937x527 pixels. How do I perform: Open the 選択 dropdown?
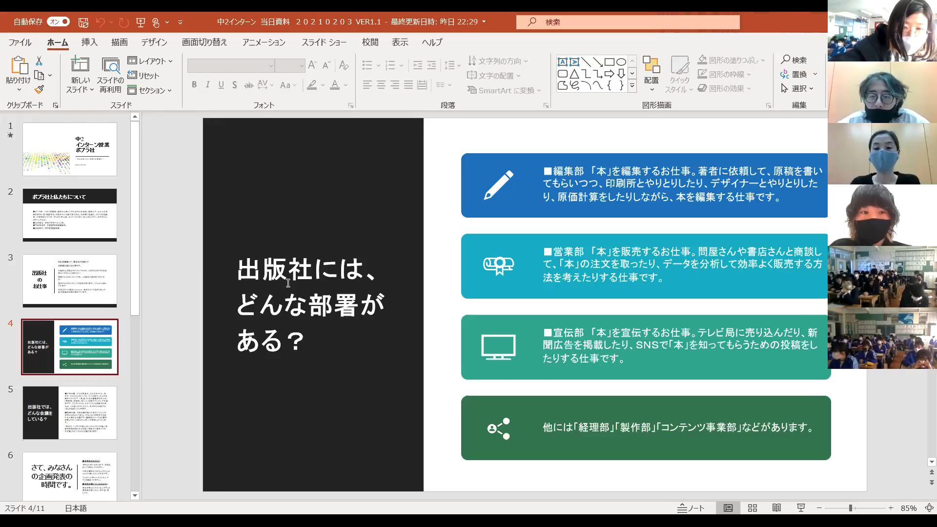tap(797, 88)
